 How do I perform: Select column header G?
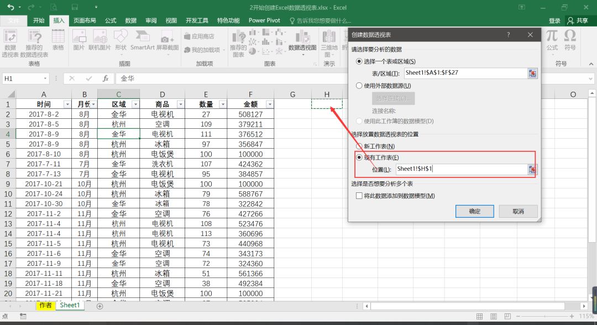coord(292,95)
